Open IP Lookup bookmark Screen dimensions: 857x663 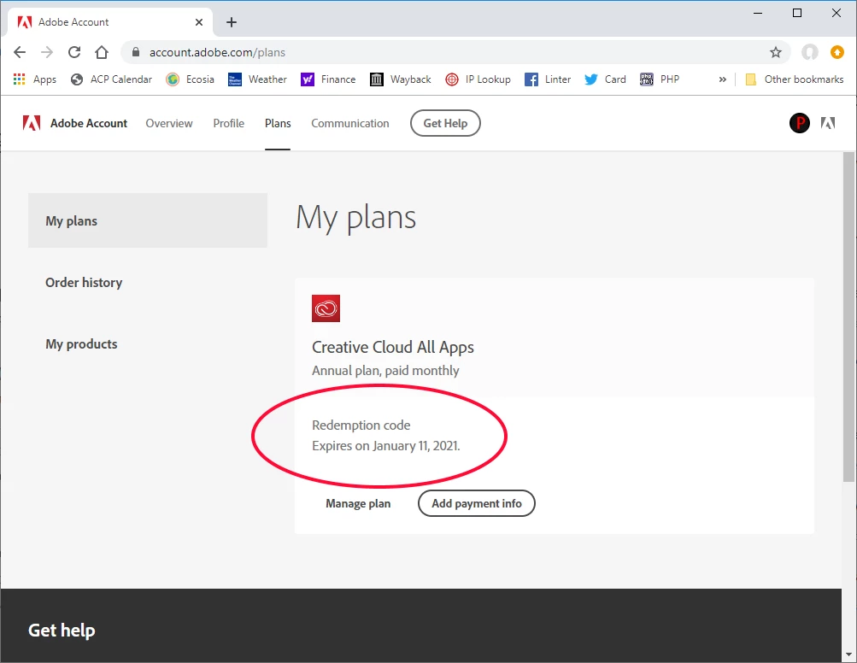pyautogui.click(x=478, y=79)
